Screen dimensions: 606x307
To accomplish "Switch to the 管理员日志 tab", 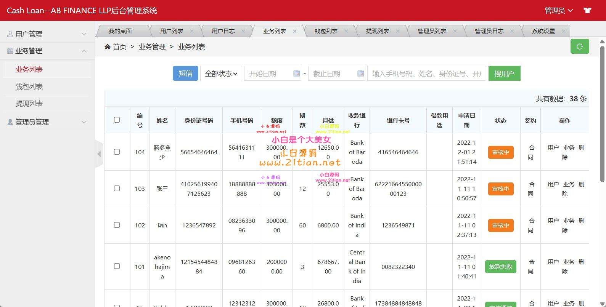I will click(489, 31).
